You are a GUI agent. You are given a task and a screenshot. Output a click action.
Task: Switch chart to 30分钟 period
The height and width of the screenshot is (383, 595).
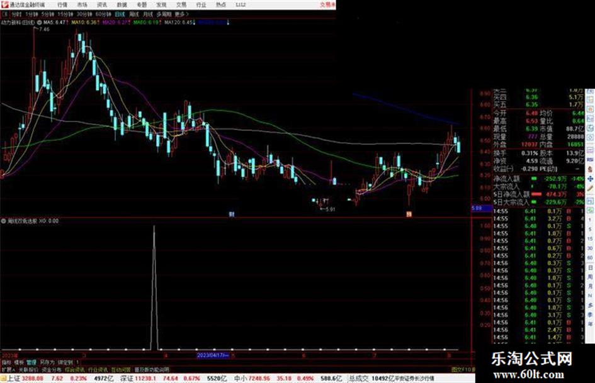coord(84,14)
